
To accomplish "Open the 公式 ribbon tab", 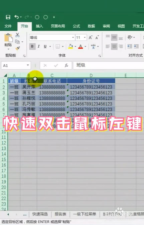I will coord(76,26).
